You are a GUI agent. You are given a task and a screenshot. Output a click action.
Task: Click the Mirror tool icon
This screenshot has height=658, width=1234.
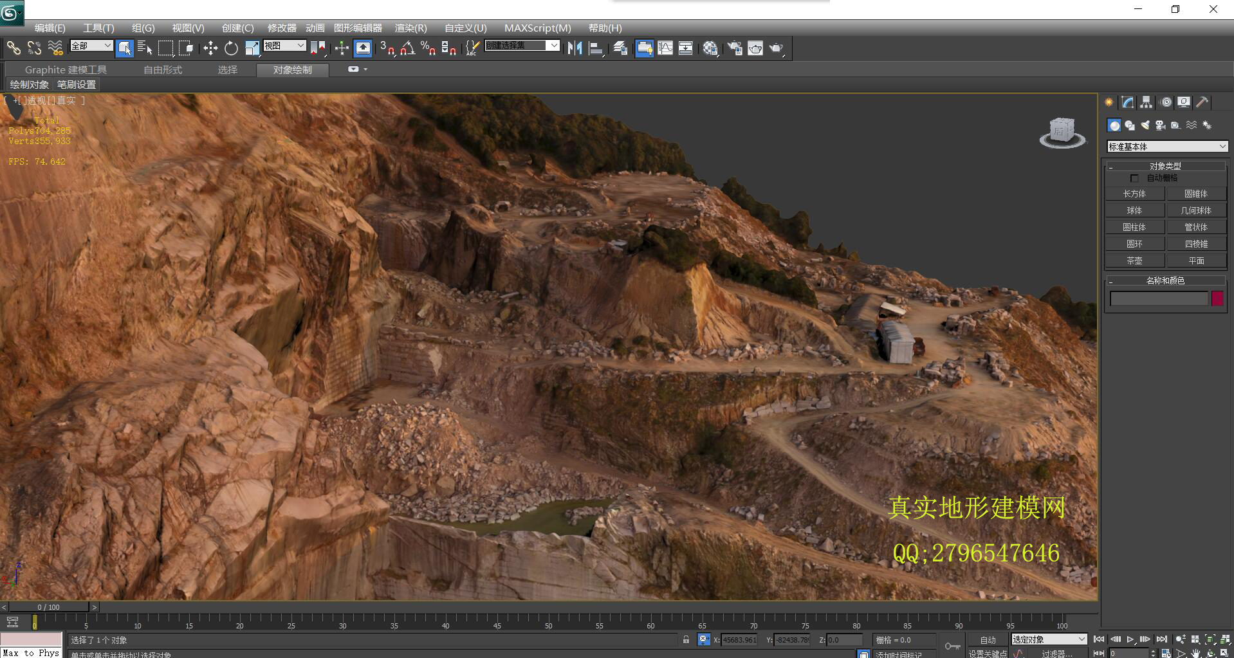pos(575,48)
